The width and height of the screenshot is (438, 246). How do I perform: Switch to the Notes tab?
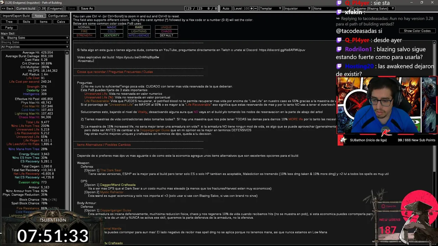click(x=39, y=16)
